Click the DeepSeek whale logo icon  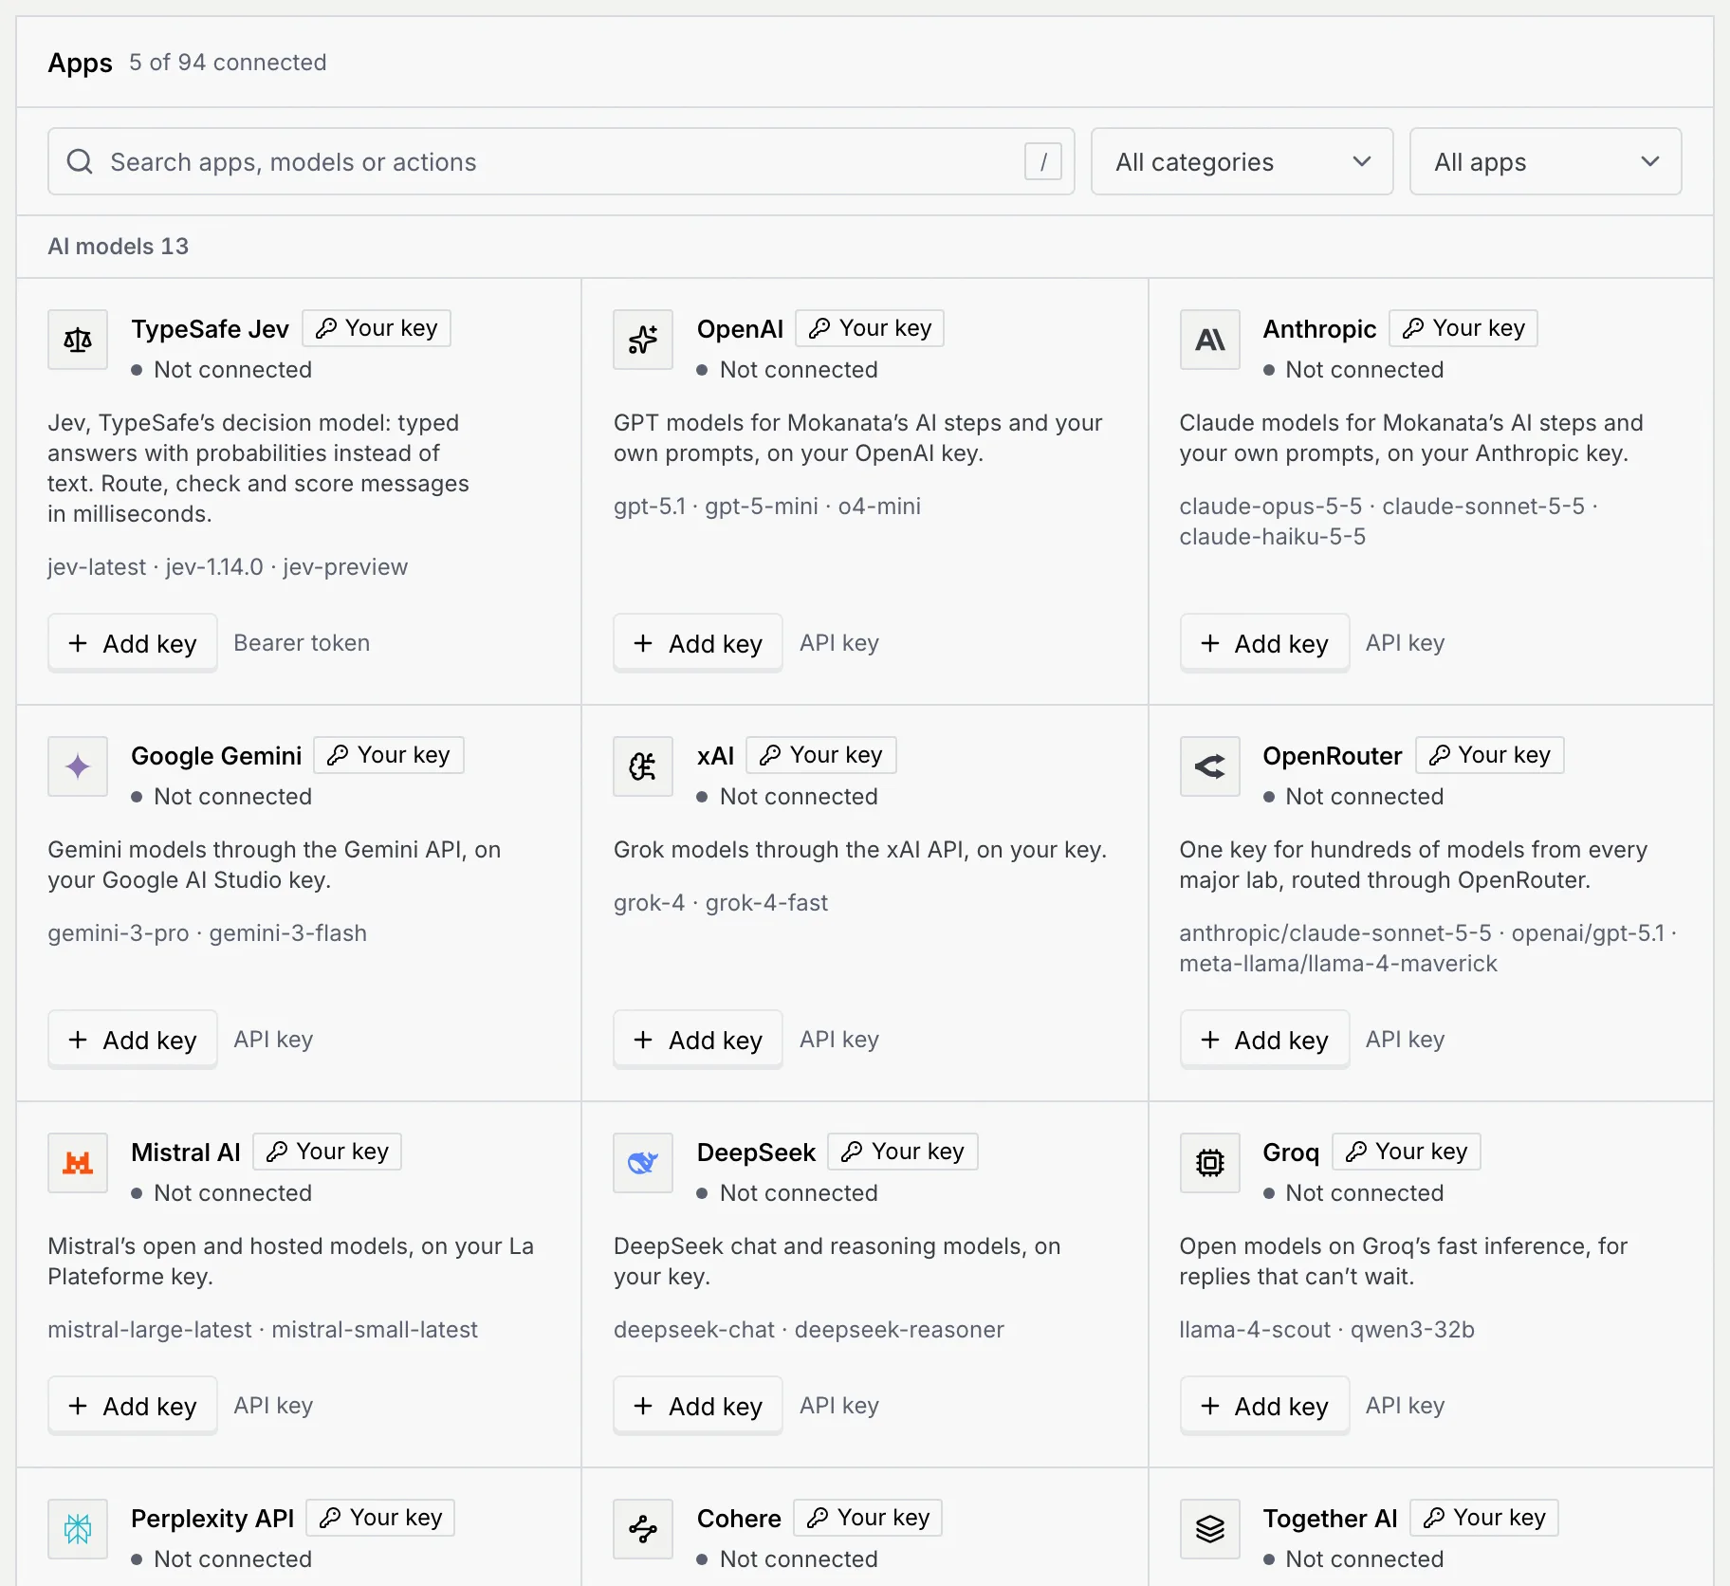643,1163
